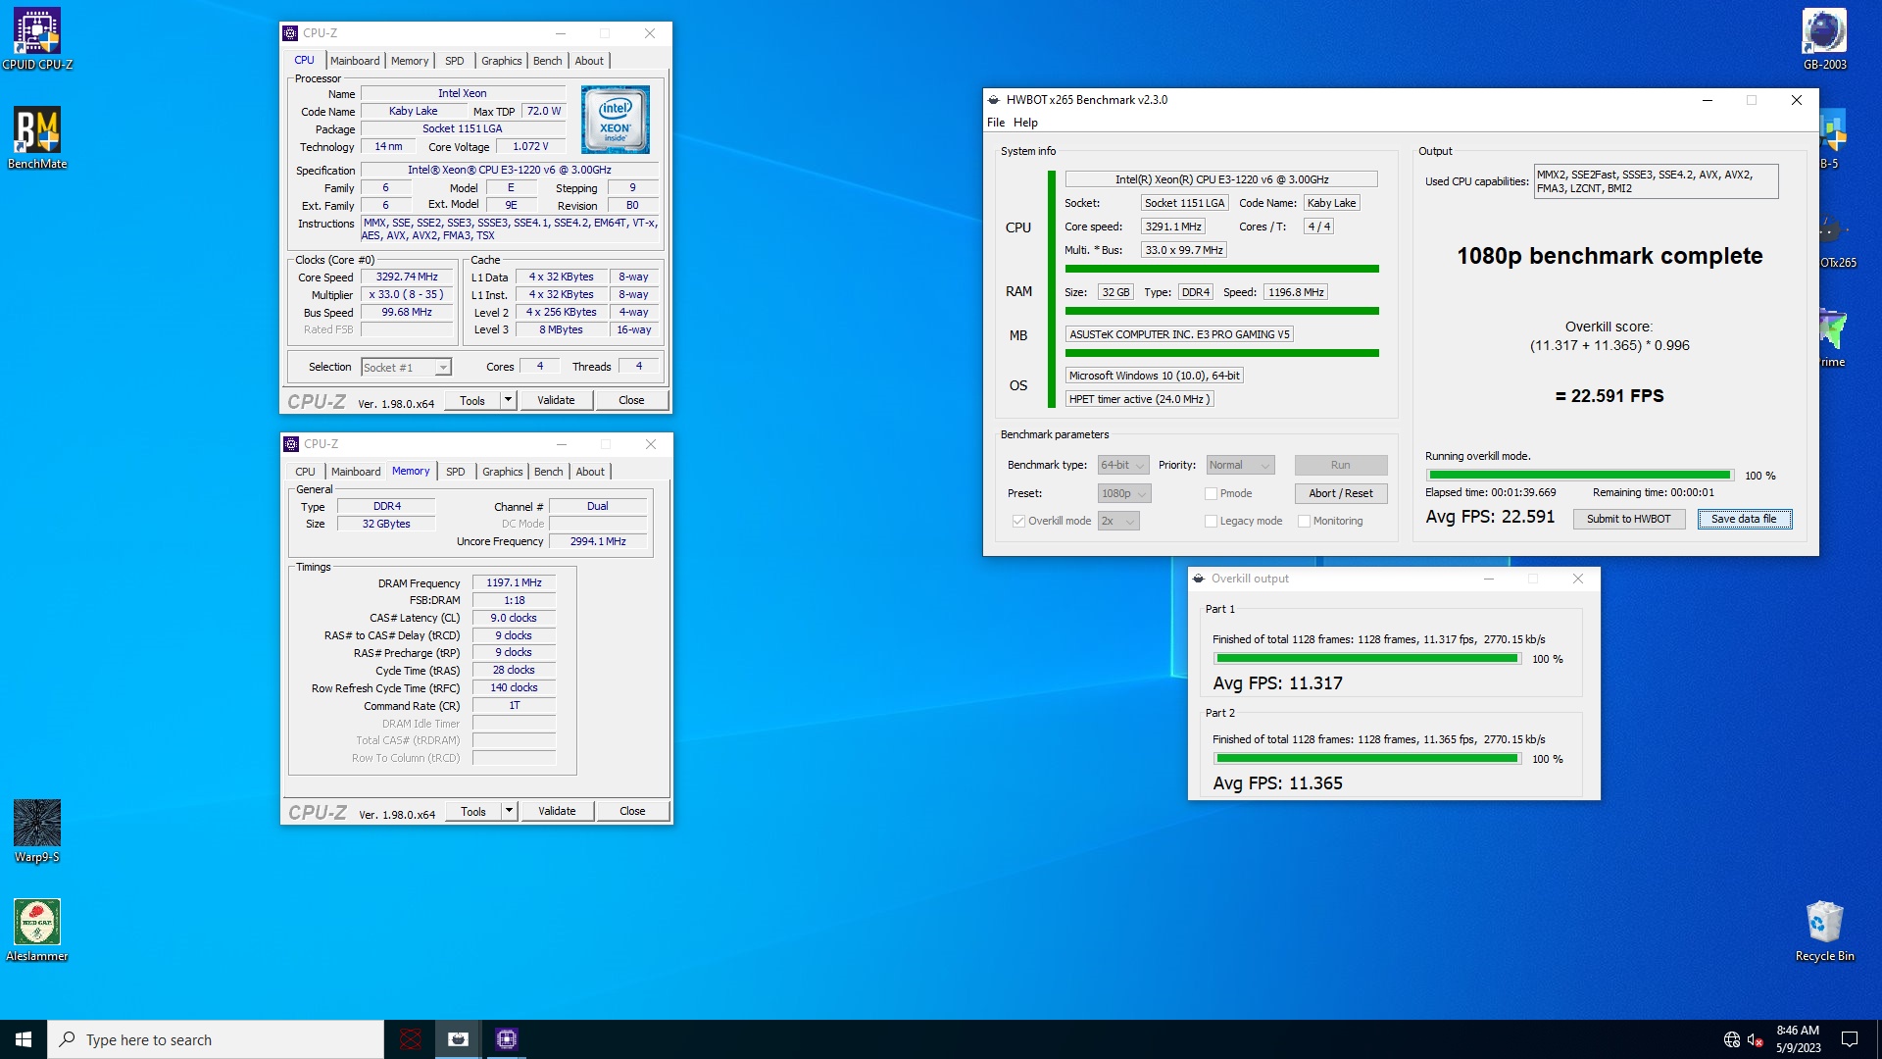Switch to Mainboard tab in top CPU-Z
The width and height of the screenshot is (1882, 1059).
(355, 61)
